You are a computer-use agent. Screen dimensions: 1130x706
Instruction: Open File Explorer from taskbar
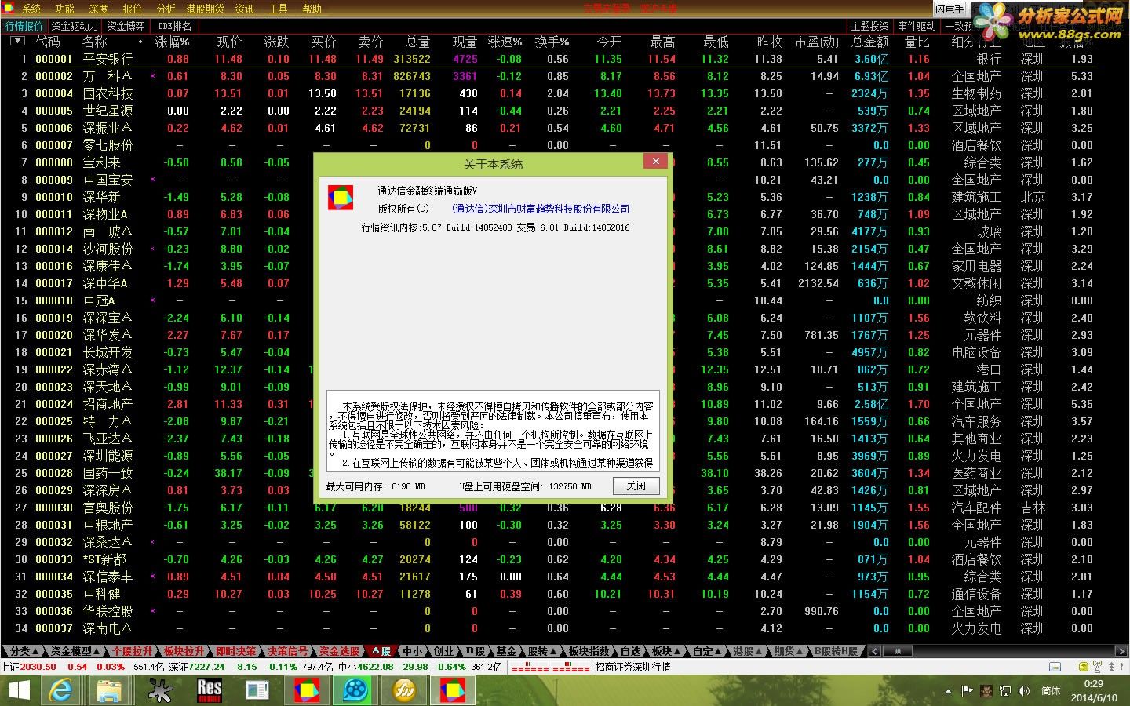(x=110, y=690)
